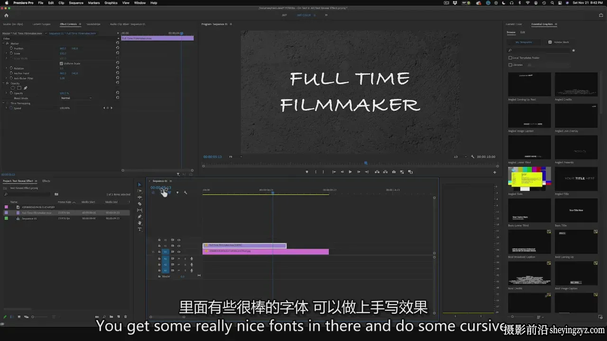Go to Out point in Program monitor
Screen dimensions: 607x341
(367, 172)
